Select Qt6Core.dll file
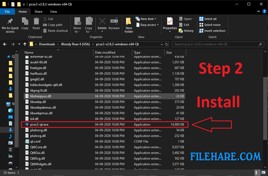 (104, 147)
